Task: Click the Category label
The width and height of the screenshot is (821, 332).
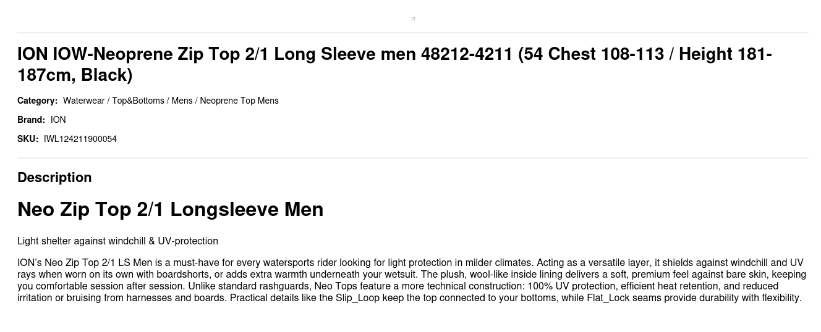Action: pos(37,101)
